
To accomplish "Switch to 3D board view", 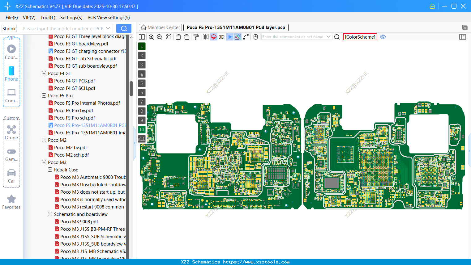I will click(x=221, y=37).
